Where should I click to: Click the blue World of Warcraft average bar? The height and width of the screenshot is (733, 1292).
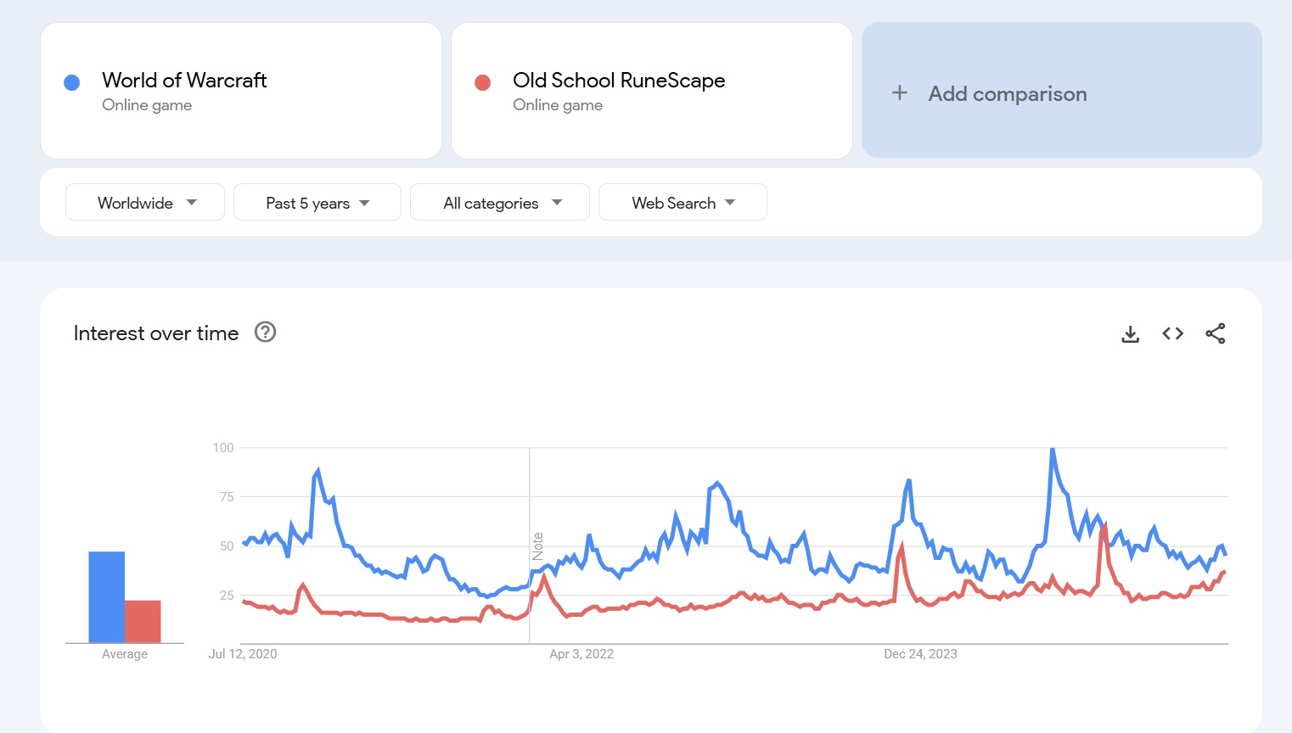107,597
